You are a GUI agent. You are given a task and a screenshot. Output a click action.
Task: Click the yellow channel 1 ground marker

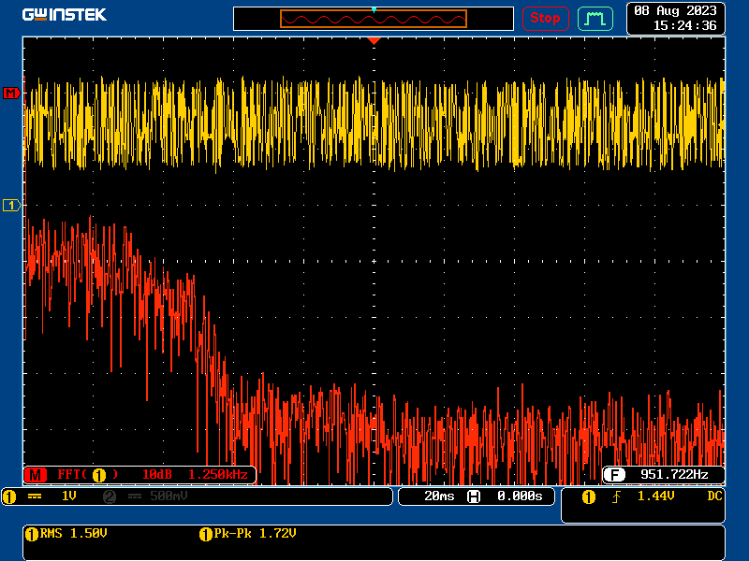(x=11, y=206)
